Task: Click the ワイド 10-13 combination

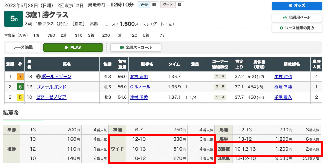Action: pos(139,149)
